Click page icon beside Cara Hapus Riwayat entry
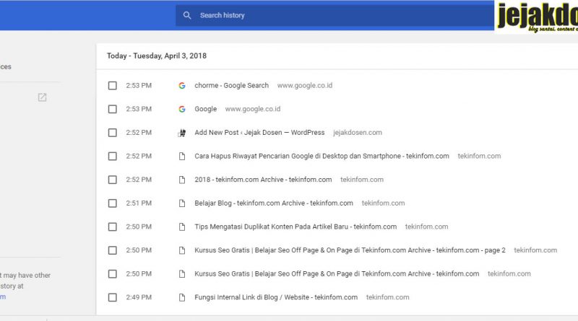Image resolution: width=578 pixels, height=321 pixels. pos(182,156)
